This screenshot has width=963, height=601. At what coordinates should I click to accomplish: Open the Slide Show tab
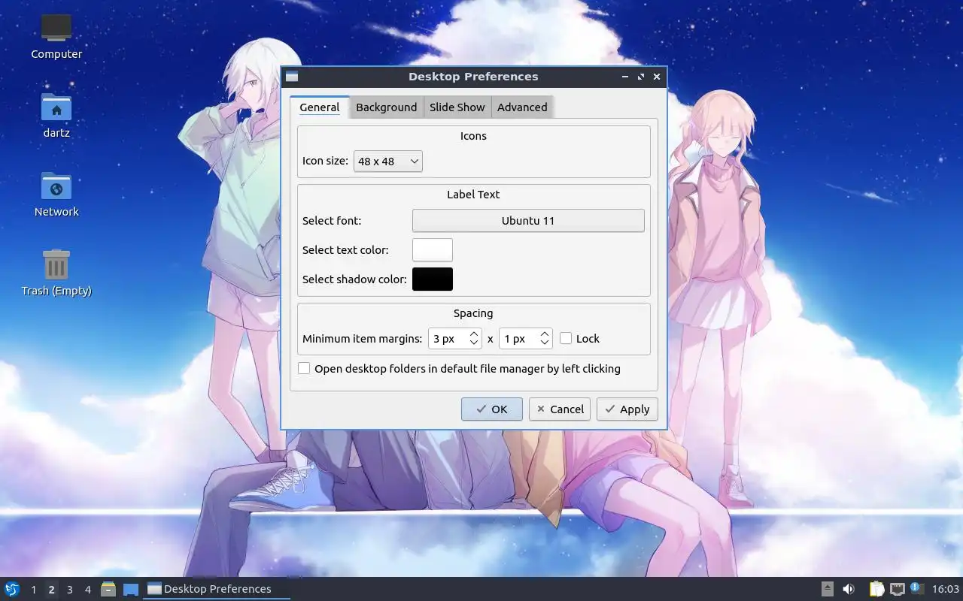point(457,107)
